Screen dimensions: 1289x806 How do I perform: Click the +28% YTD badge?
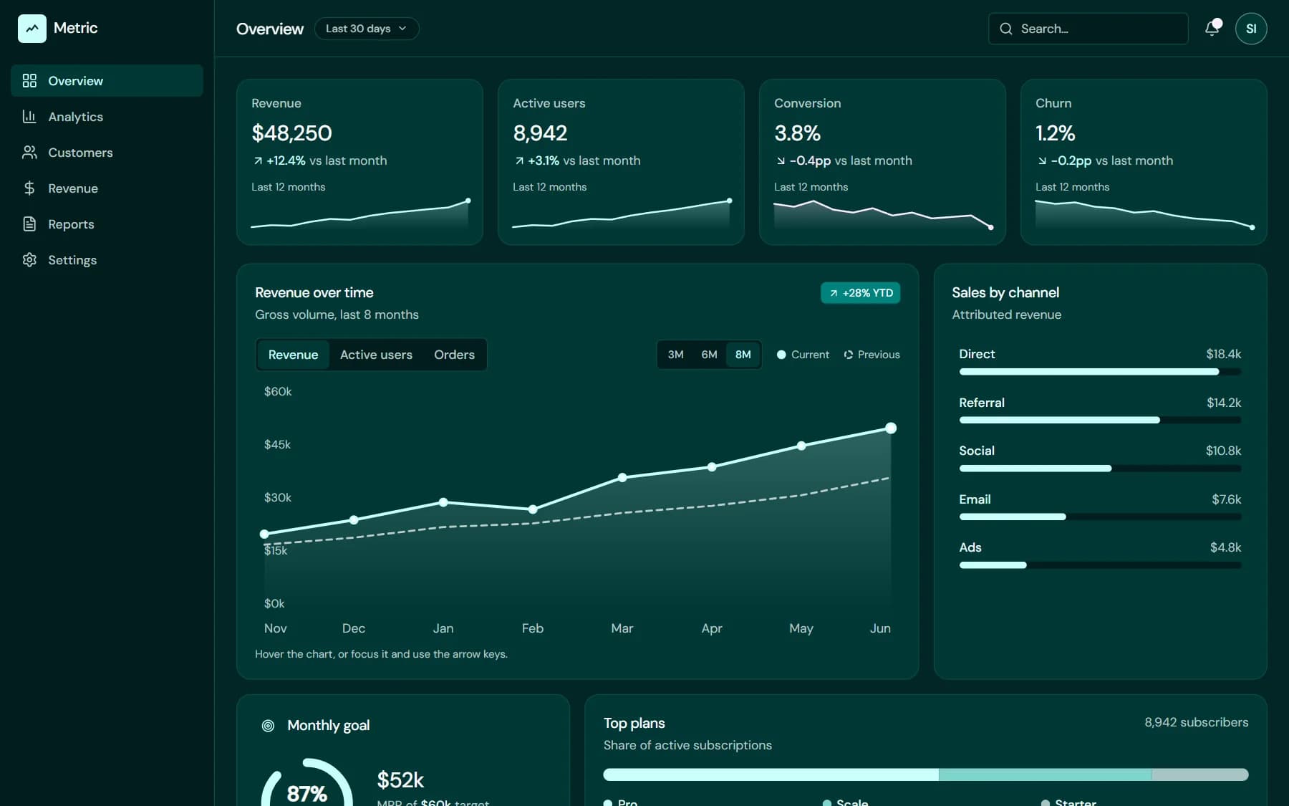(860, 293)
